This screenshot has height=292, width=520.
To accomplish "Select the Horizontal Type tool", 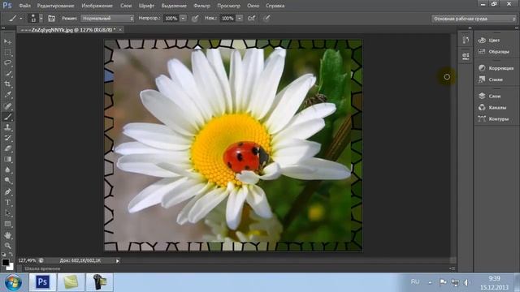I will click(7, 202).
